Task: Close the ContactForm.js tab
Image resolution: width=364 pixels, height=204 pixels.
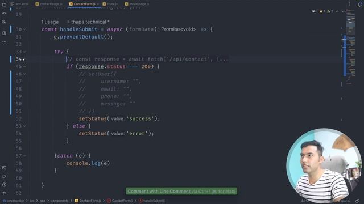Action: [98, 4]
